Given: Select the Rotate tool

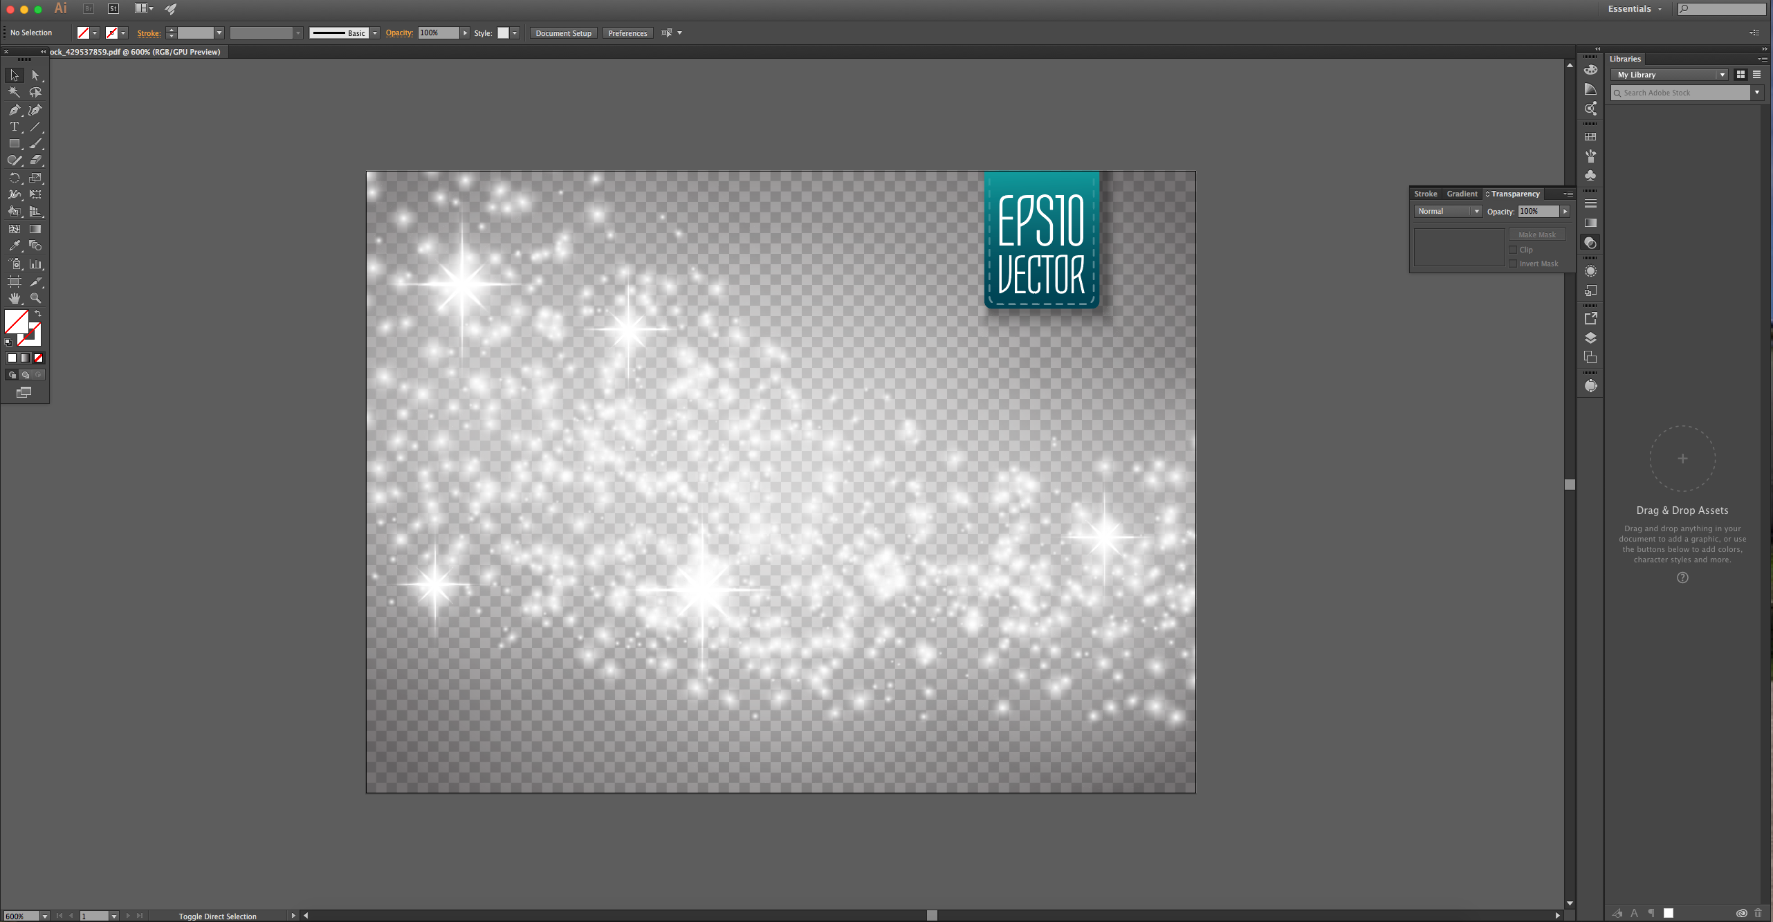Looking at the screenshot, I should (15, 178).
